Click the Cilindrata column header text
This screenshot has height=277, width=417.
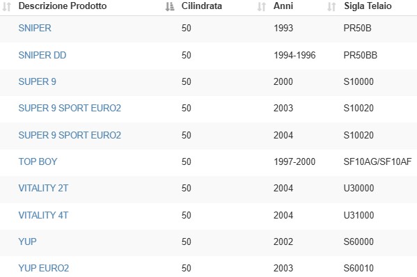202,6
